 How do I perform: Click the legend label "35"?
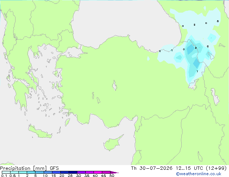[87, 176]
